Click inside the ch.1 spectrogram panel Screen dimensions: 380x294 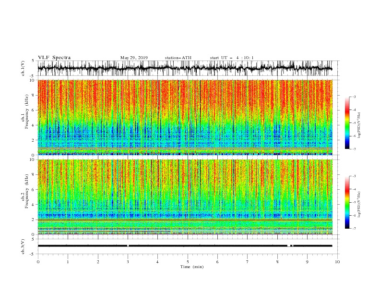point(185,117)
